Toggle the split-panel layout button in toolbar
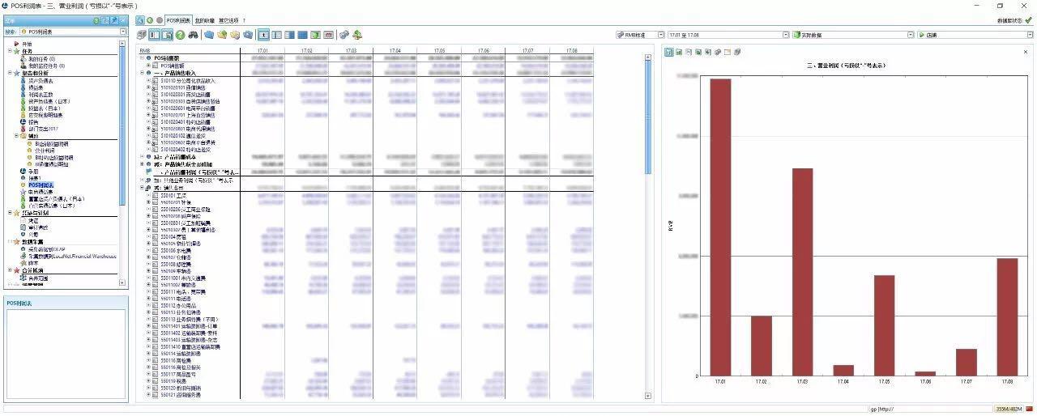The width and height of the screenshot is (1037, 416). pos(154,35)
